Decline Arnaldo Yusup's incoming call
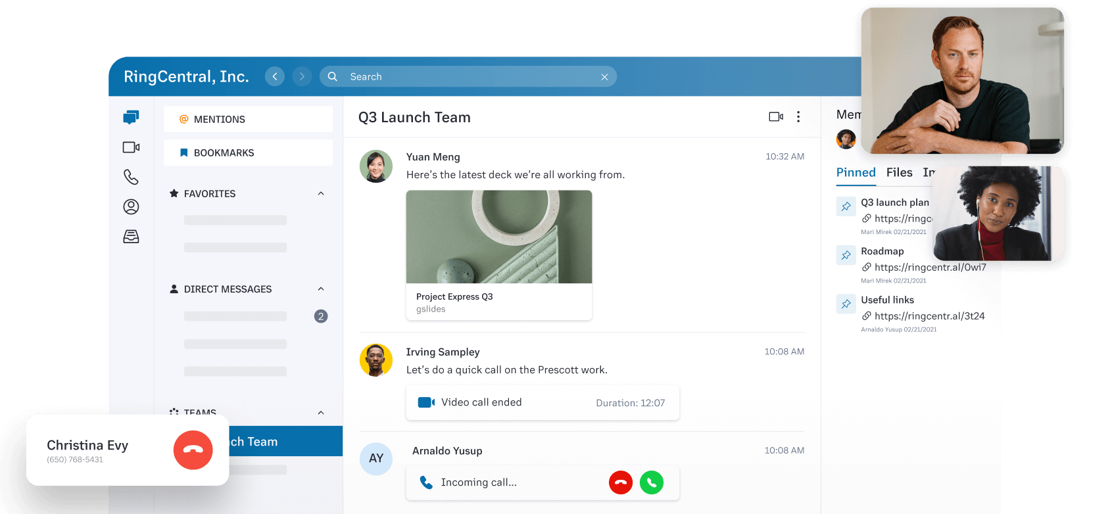Viewport: 1110px width, 514px height. [x=620, y=482]
